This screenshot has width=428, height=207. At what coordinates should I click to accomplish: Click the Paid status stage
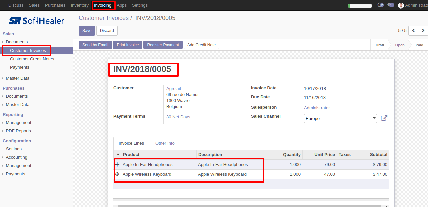(x=419, y=45)
